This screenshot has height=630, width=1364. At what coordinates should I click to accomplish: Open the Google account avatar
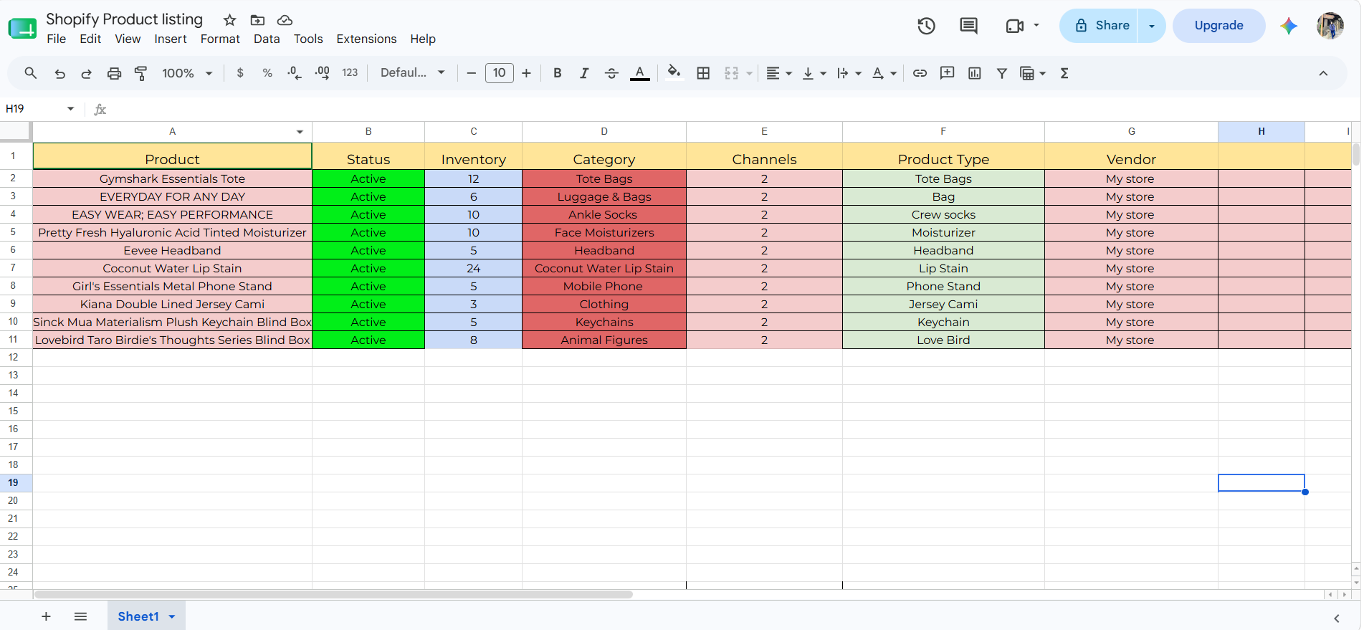(1330, 26)
